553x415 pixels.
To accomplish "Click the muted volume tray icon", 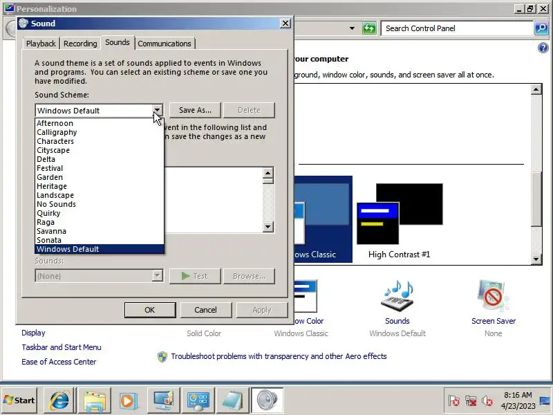I will coord(487,401).
